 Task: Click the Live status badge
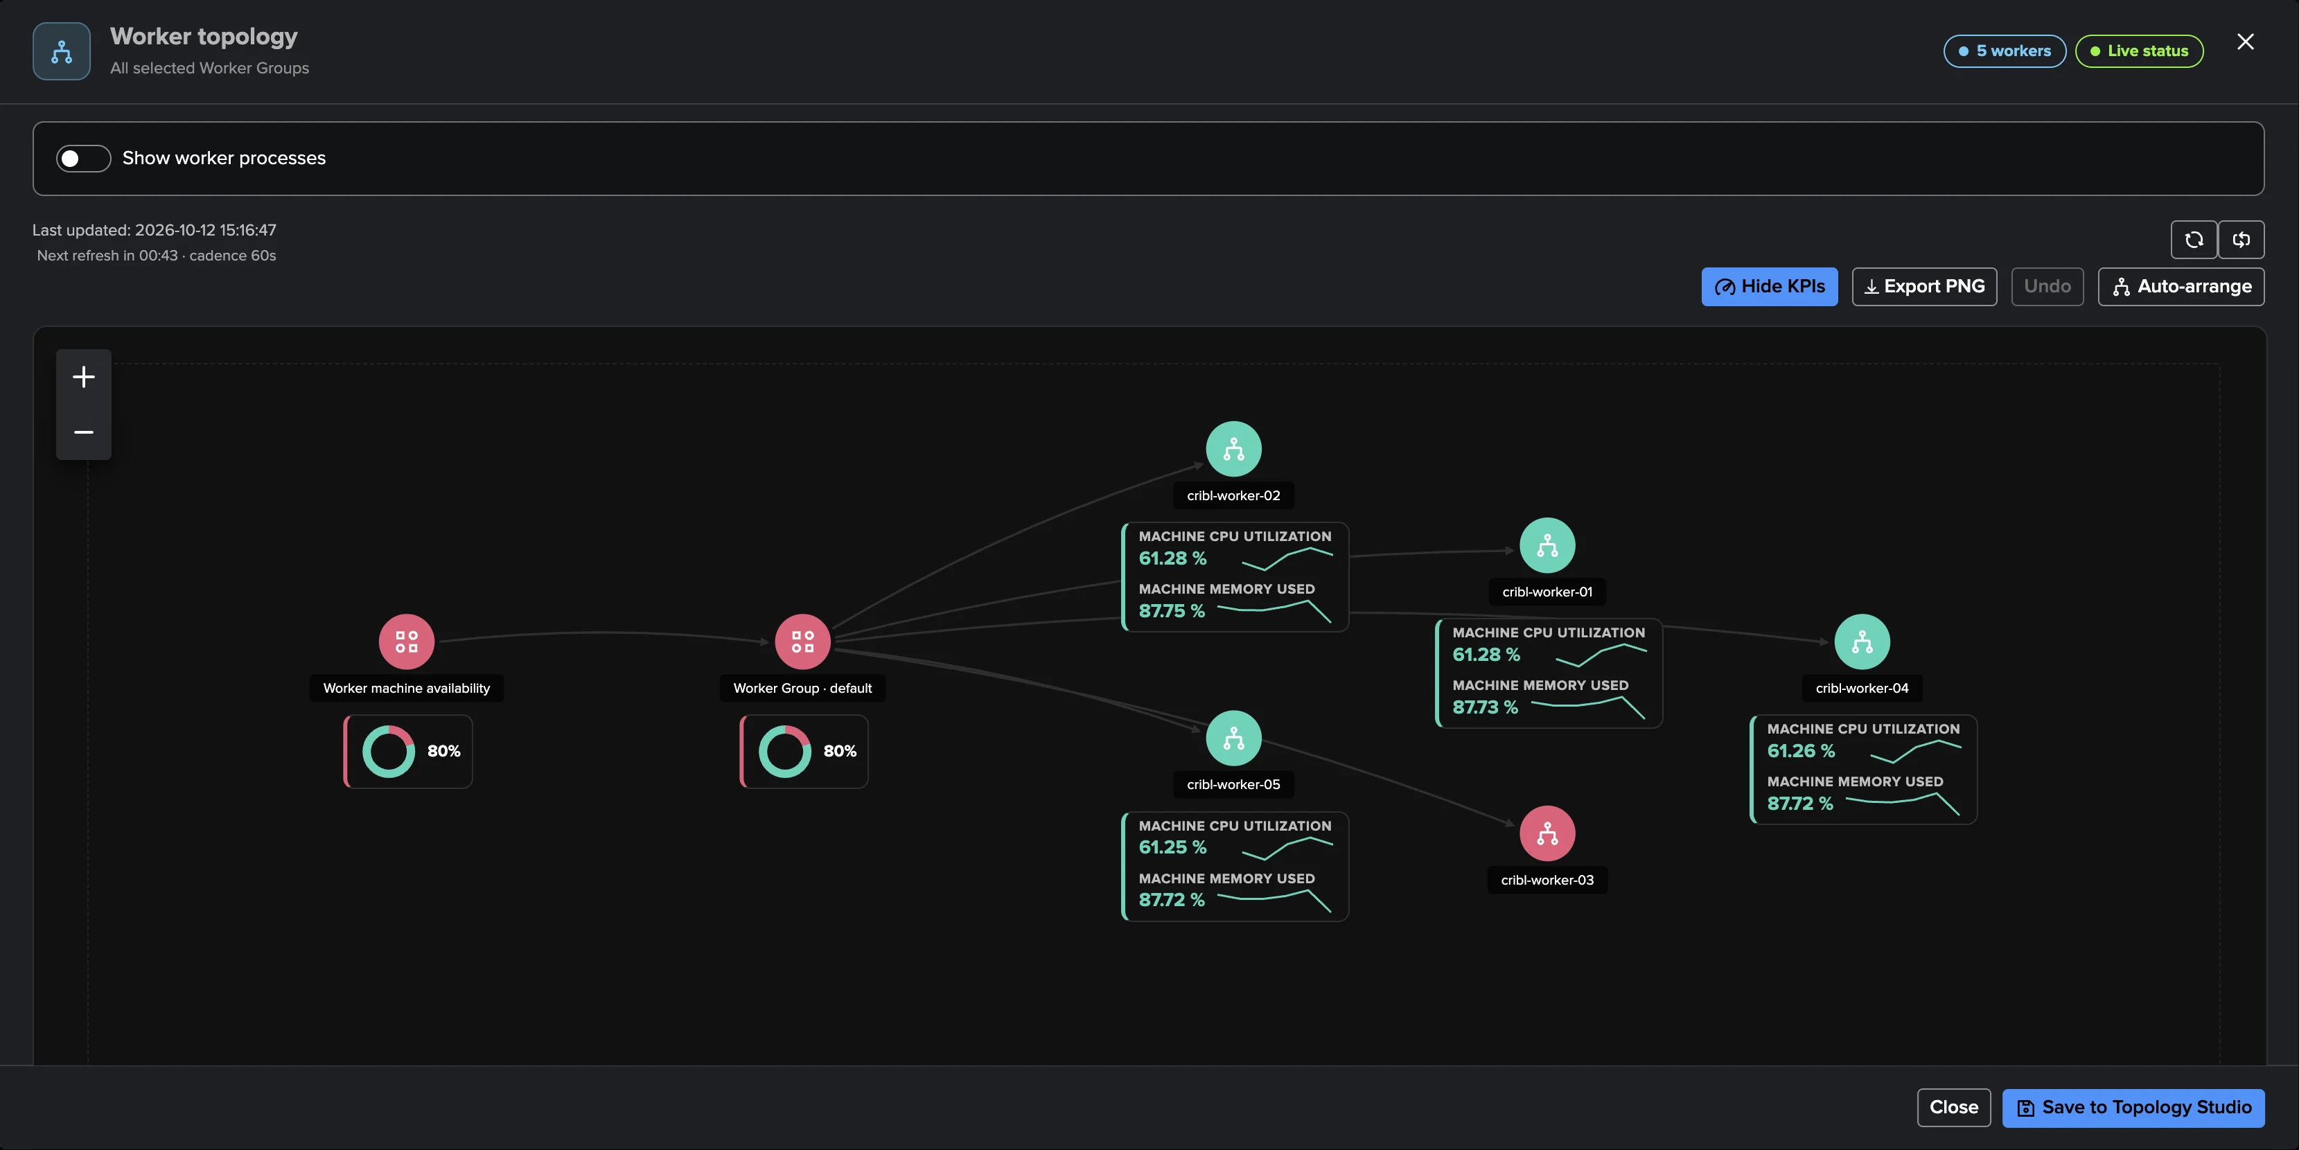(x=2139, y=51)
